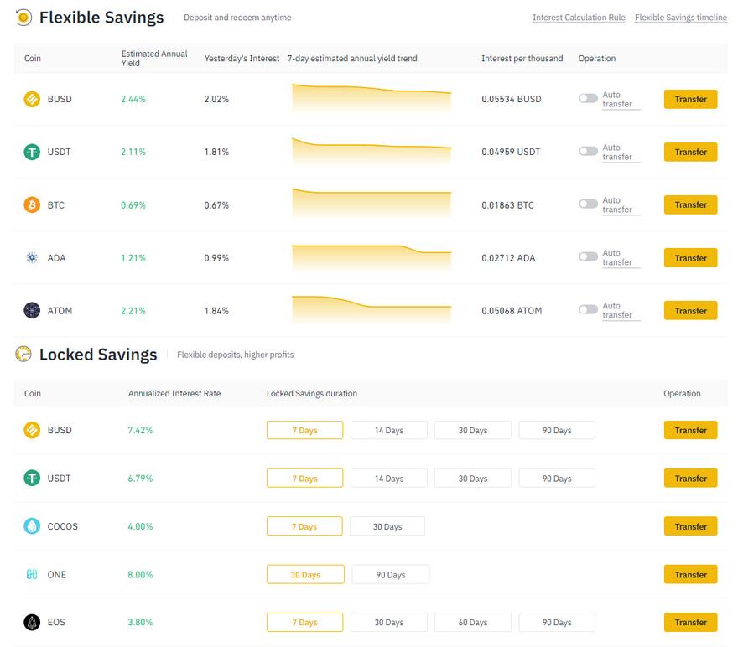Image resolution: width=738 pixels, height=647 pixels.
Task: Select 14 Days duration for locked USDT
Action: 389,478
